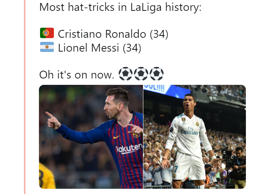Image resolution: width=259 pixels, height=194 pixels.
Task: Click the middle soccer ball emoji
Action: (x=141, y=74)
